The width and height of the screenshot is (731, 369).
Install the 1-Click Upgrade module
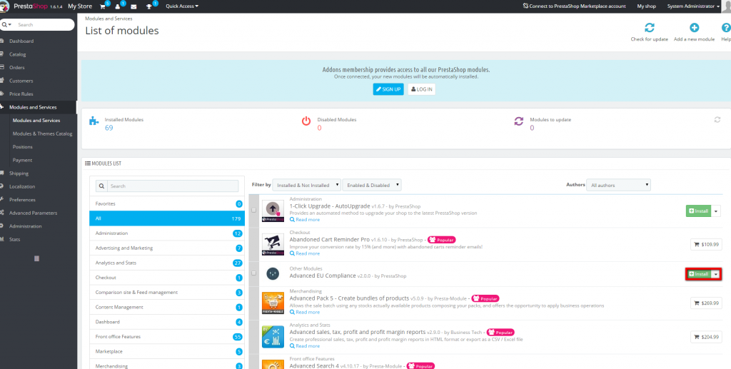(698, 211)
